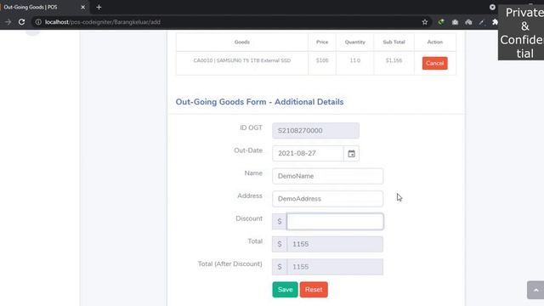Bookmark this page with the star icon
The height and width of the screenshot is (306, 544).
425,22
